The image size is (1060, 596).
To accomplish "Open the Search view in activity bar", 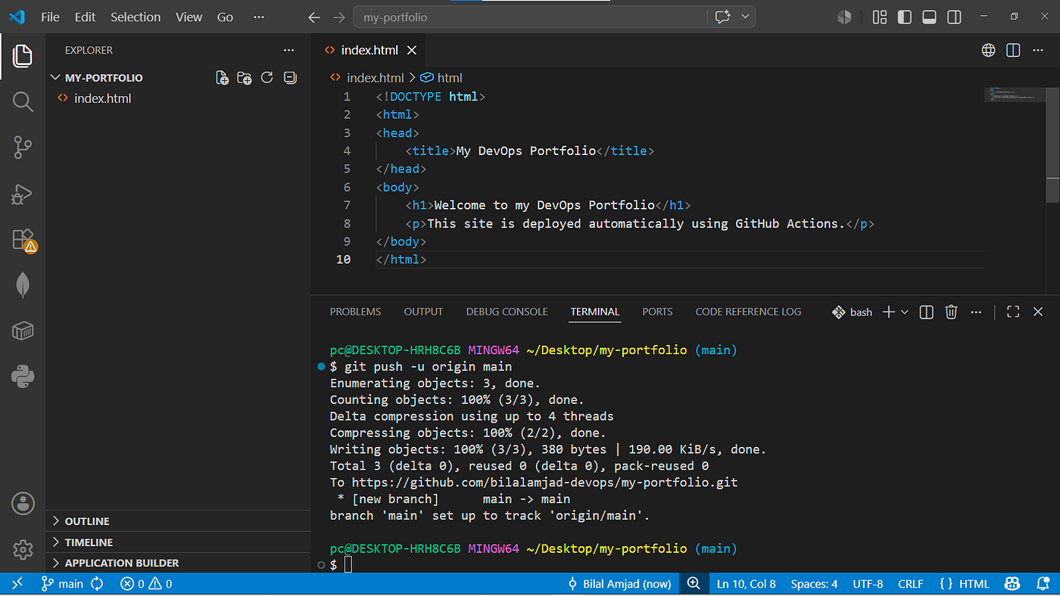I will (23, 102).
